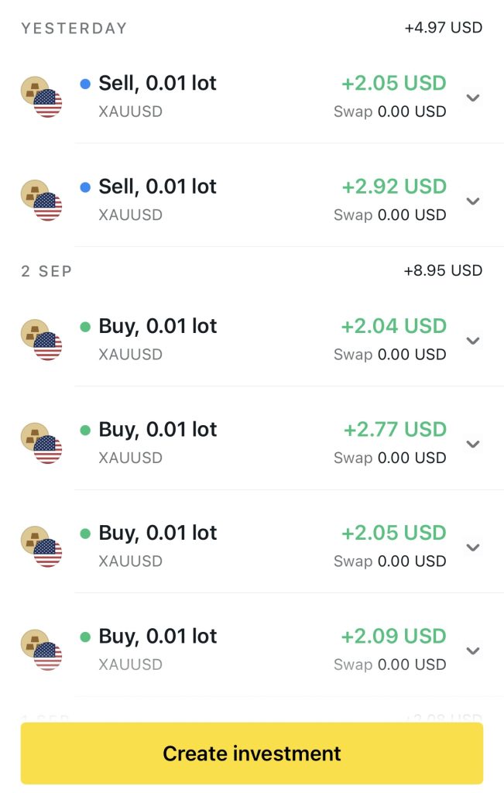Tap the XAUUSD icon on the +2.92 Sell trade

(x=41, y=201)
